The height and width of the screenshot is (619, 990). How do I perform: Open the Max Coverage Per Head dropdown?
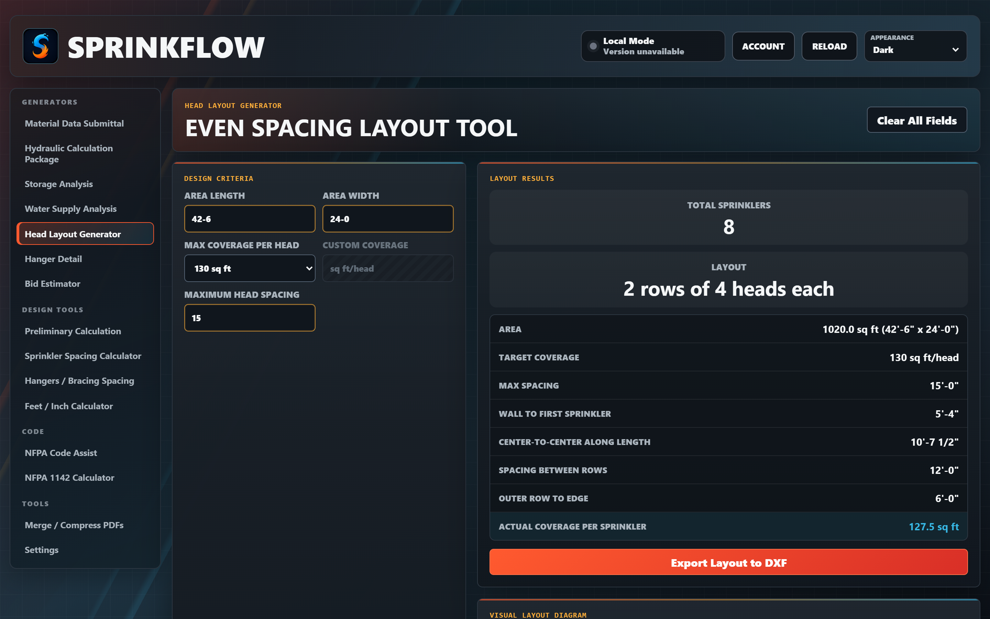pos(250,269)
